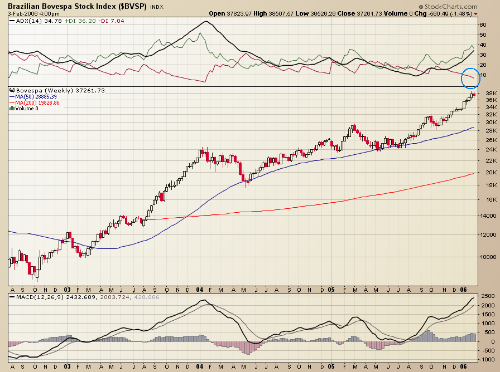This screenshot has width=500, height=372.
Task: Select the Open 37823.97 value
Action: tap(230, 14)
